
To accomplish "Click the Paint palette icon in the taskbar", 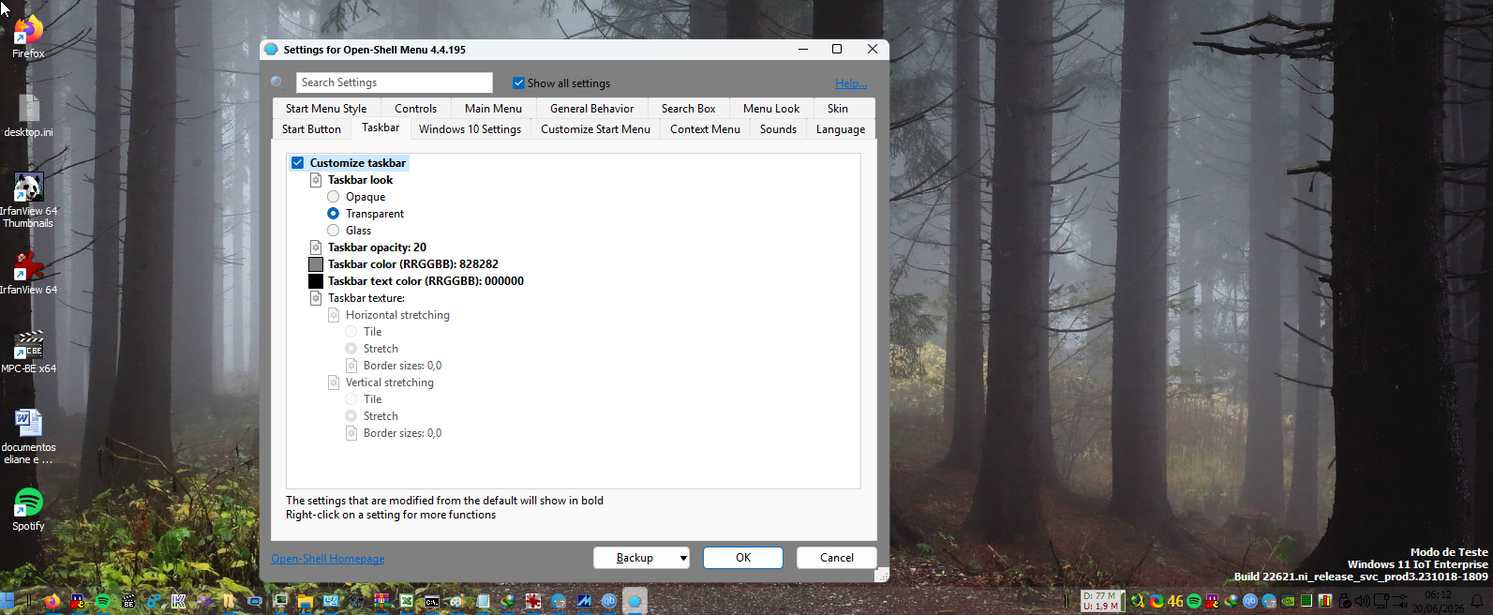I will tap(456, 601).
